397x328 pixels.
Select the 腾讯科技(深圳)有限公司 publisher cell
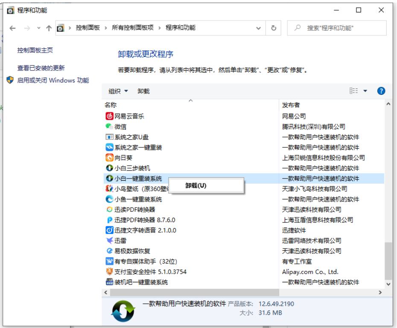click(x=314, y=127)
